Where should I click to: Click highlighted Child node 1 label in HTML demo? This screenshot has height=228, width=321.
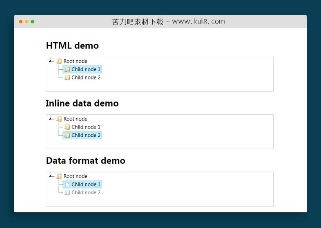pyautogui.click(x=86, y=69)
